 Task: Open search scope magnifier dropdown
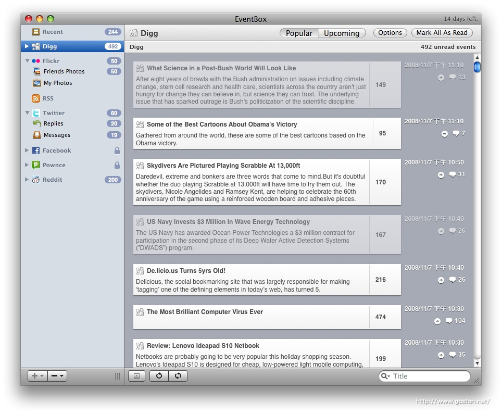tap(385, 376)
